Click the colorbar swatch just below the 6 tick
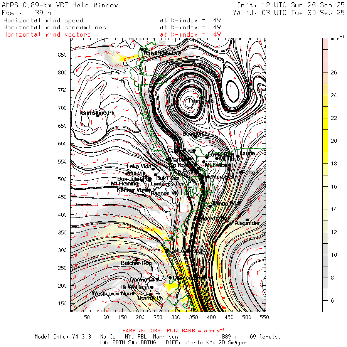Screen dimensions: 347x347 click(325, 306)
